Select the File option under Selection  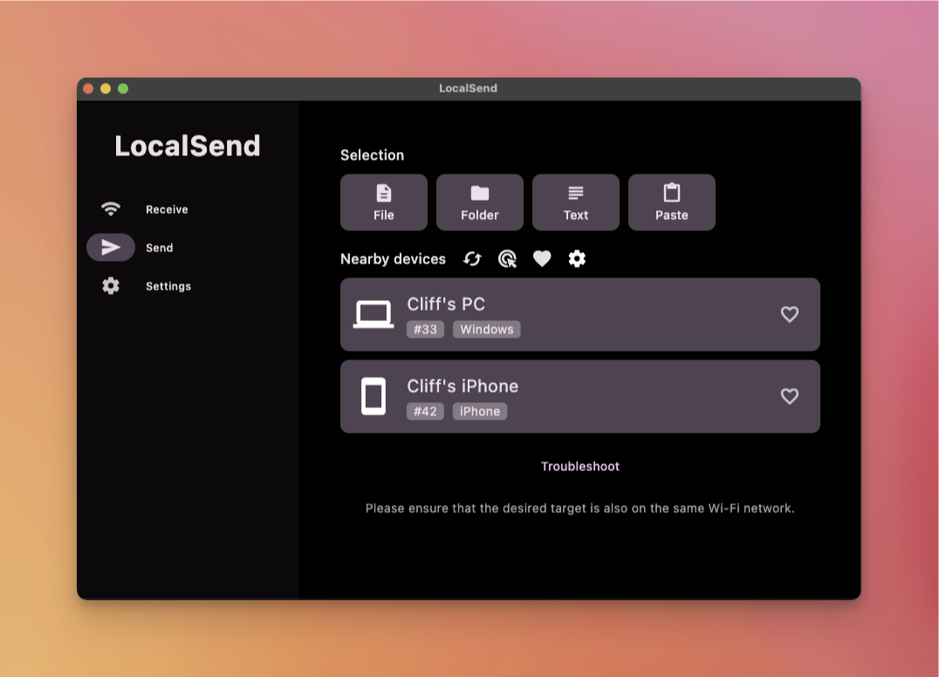coord(383,202)
